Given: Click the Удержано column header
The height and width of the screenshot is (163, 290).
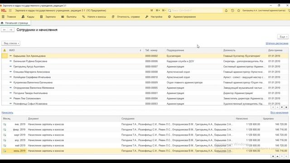Looking at the screenshot, I should tap(275, 119).
